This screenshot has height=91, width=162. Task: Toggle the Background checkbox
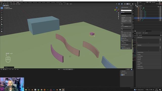[x=121, y=16]
